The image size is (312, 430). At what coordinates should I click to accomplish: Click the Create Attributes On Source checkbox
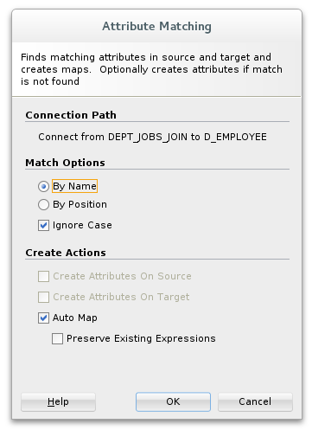click(43, 276)
